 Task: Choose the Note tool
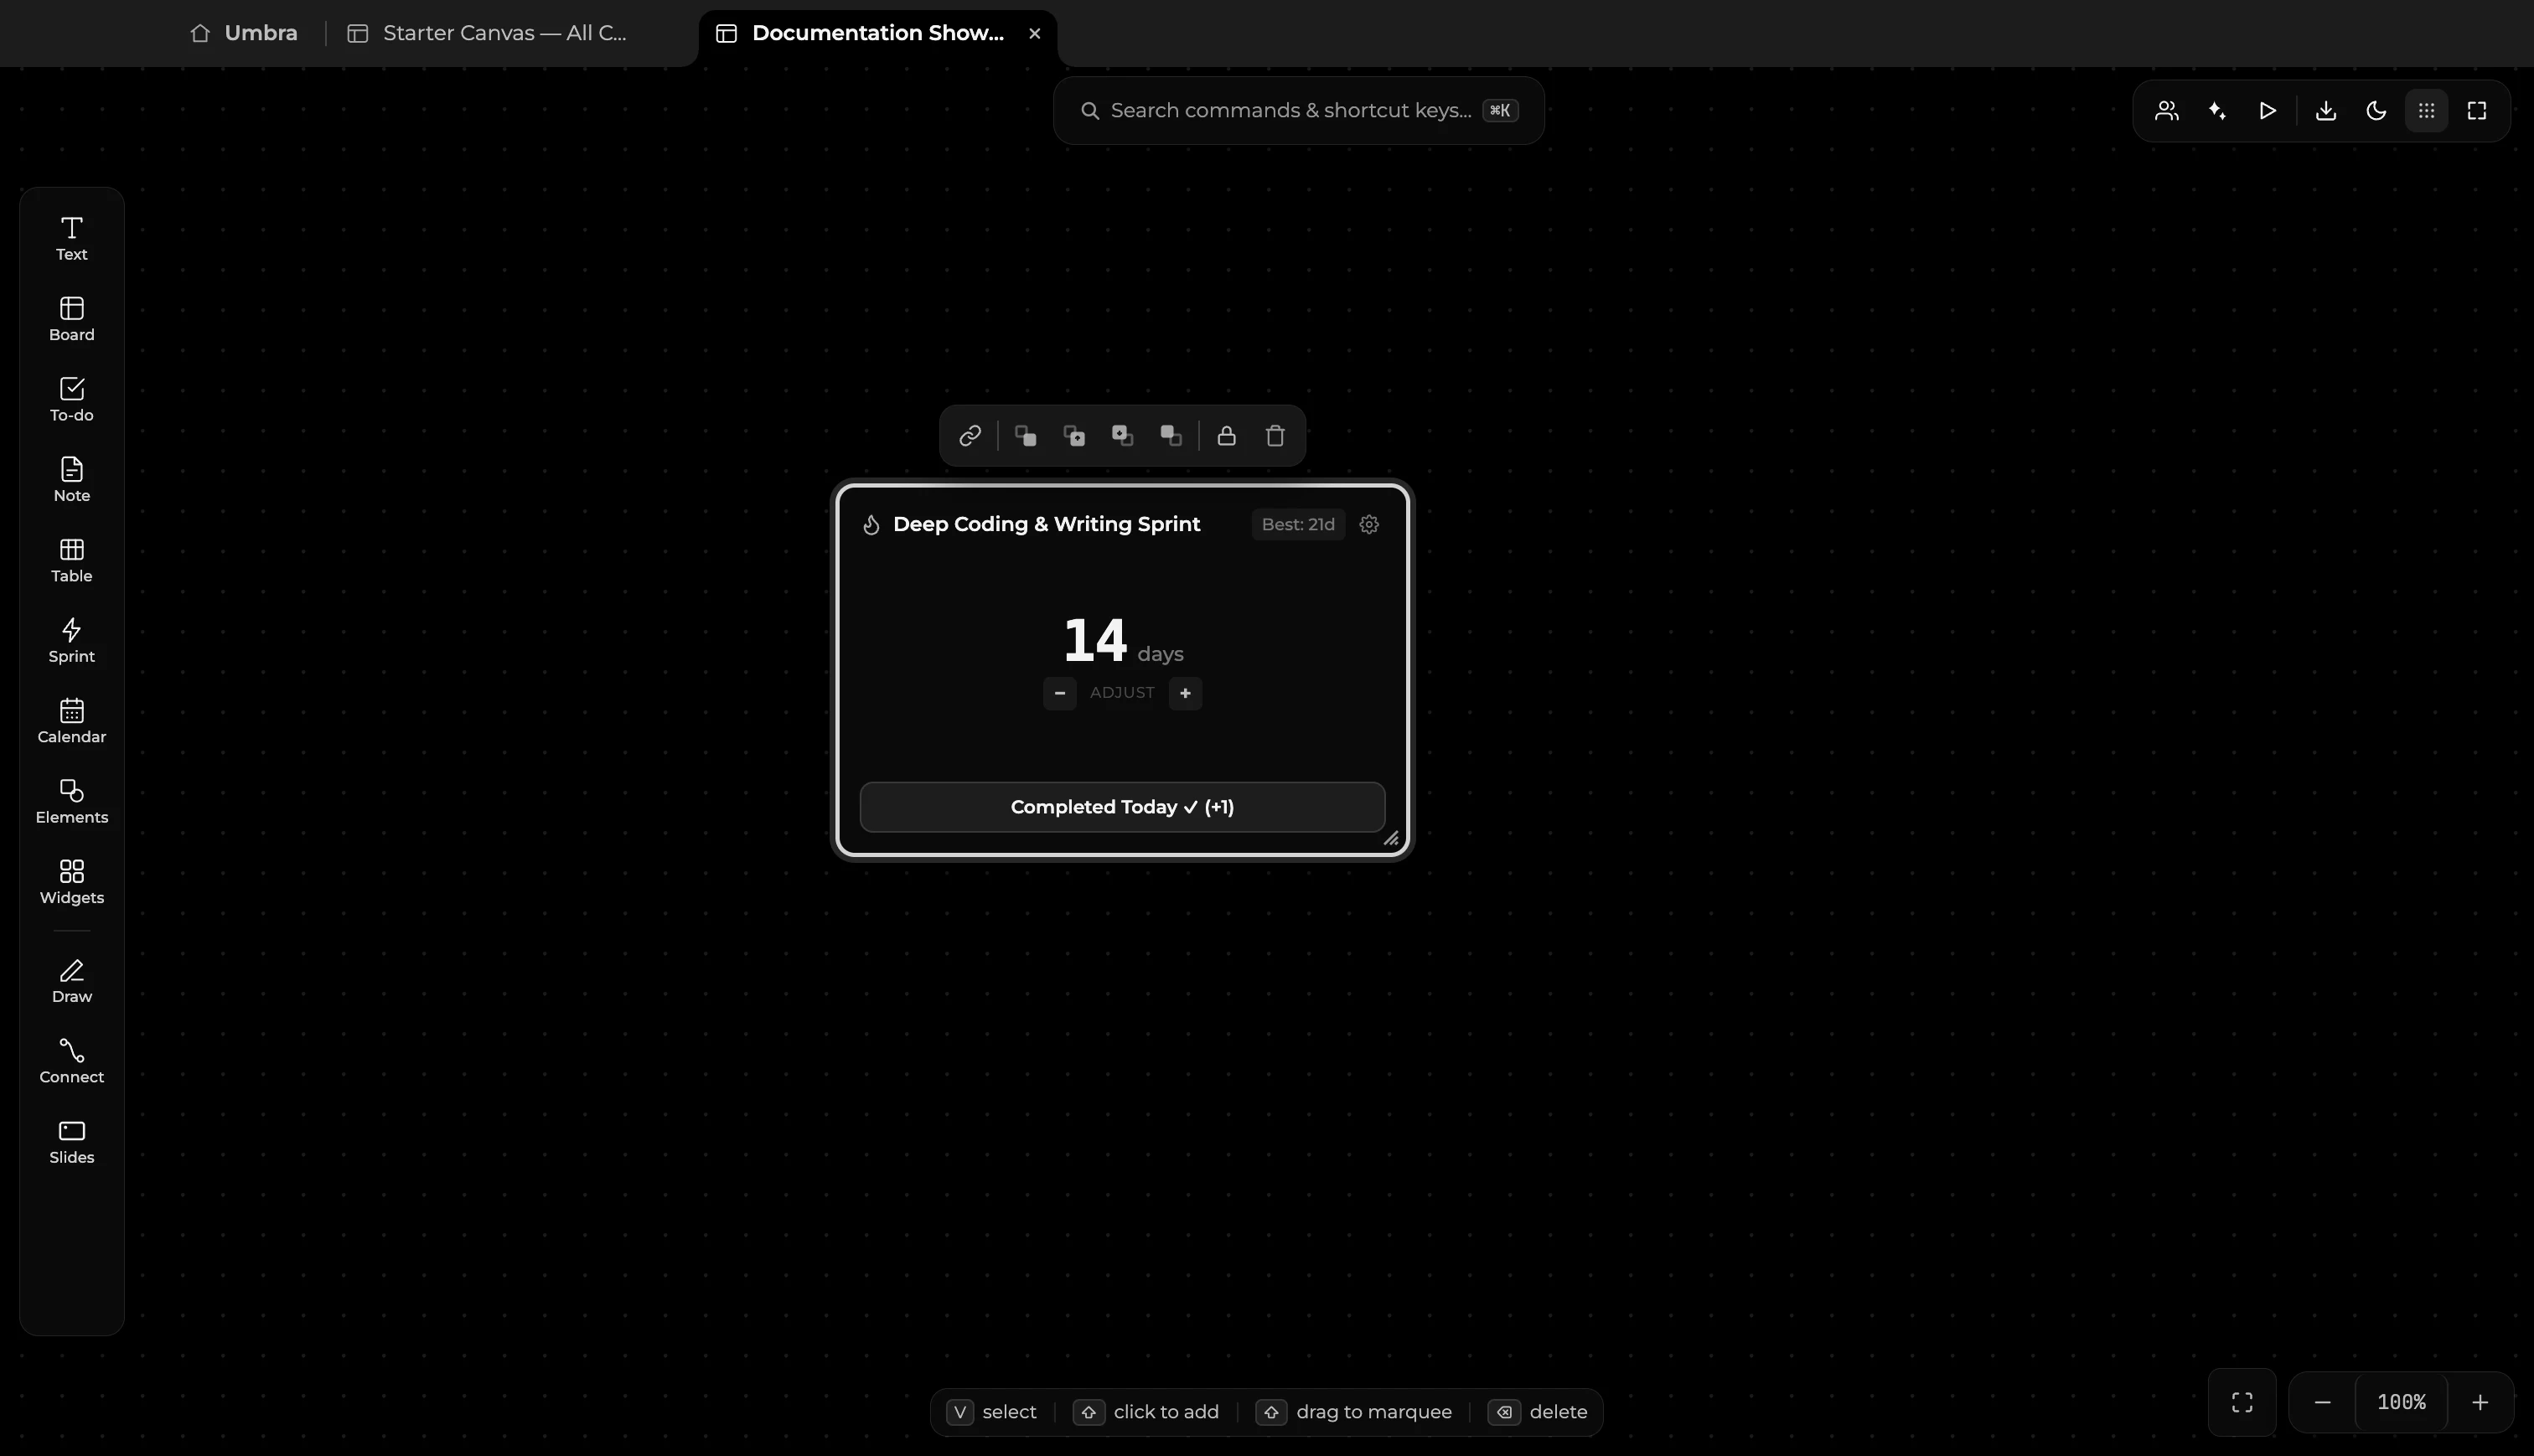coord(71,480)
